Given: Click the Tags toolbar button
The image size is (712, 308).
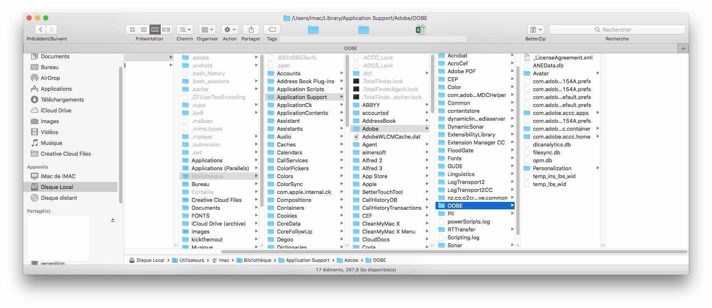Looking at the screenshot, I should (x=272, y=30).
